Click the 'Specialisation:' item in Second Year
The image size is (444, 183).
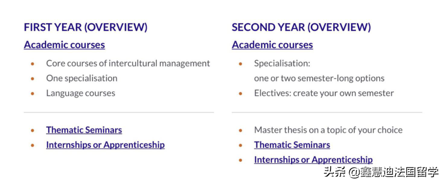click(x=282, y=63)
